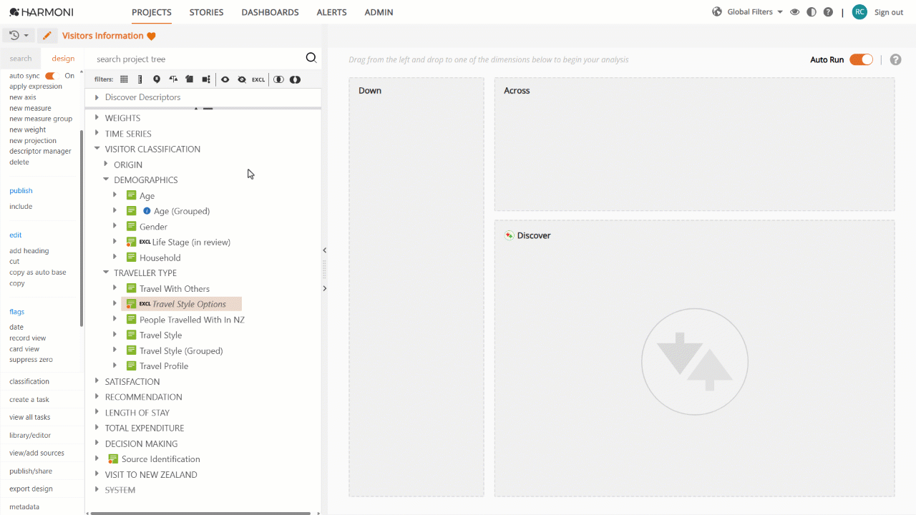Image resolution: width=916 pixels, height=515 pixels.
Task: Click the map pin filter icon
Action: pos(157,79)
